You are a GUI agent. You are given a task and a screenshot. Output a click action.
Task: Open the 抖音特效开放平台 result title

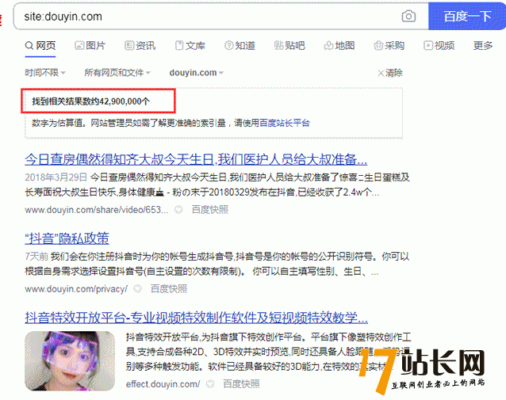pyautogui.click(x=196, y=318)
